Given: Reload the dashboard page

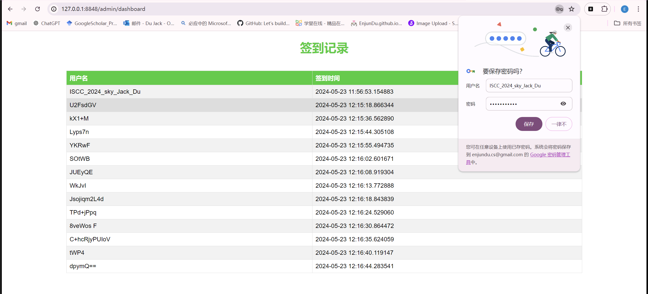Looking at the screenshot, I should click(x=37, y=9).
